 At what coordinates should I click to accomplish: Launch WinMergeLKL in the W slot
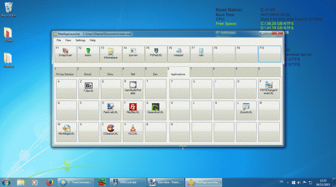click(x=66, y=132)
